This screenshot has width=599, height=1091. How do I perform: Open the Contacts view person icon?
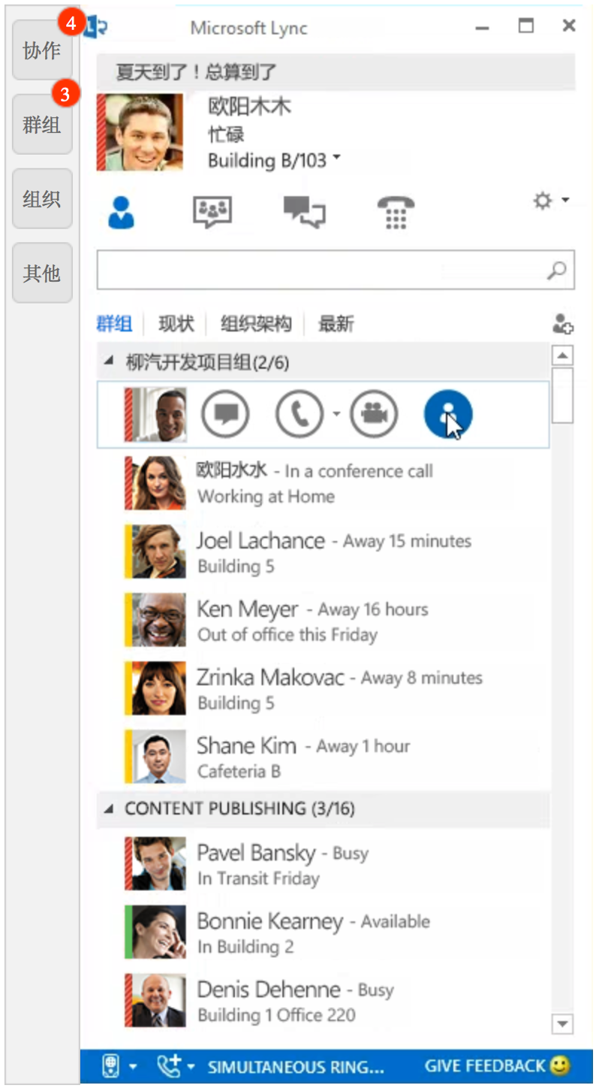pyautogui.click(x=121, y=212)
